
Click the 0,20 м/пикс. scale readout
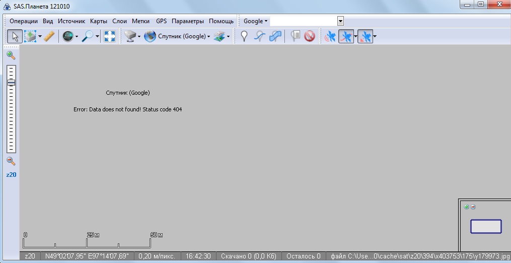tap(157, 256)
